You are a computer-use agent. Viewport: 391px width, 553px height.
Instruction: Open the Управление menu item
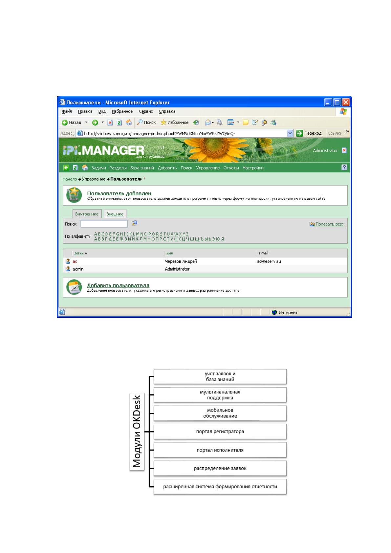[x=208, y=168]
